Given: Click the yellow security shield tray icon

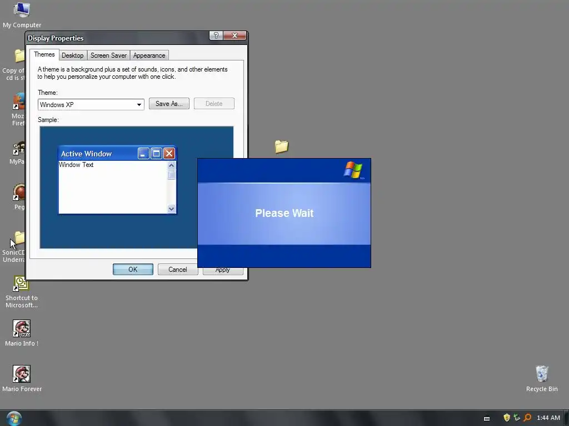Looking at the screenshot, I should click(507, 418).
